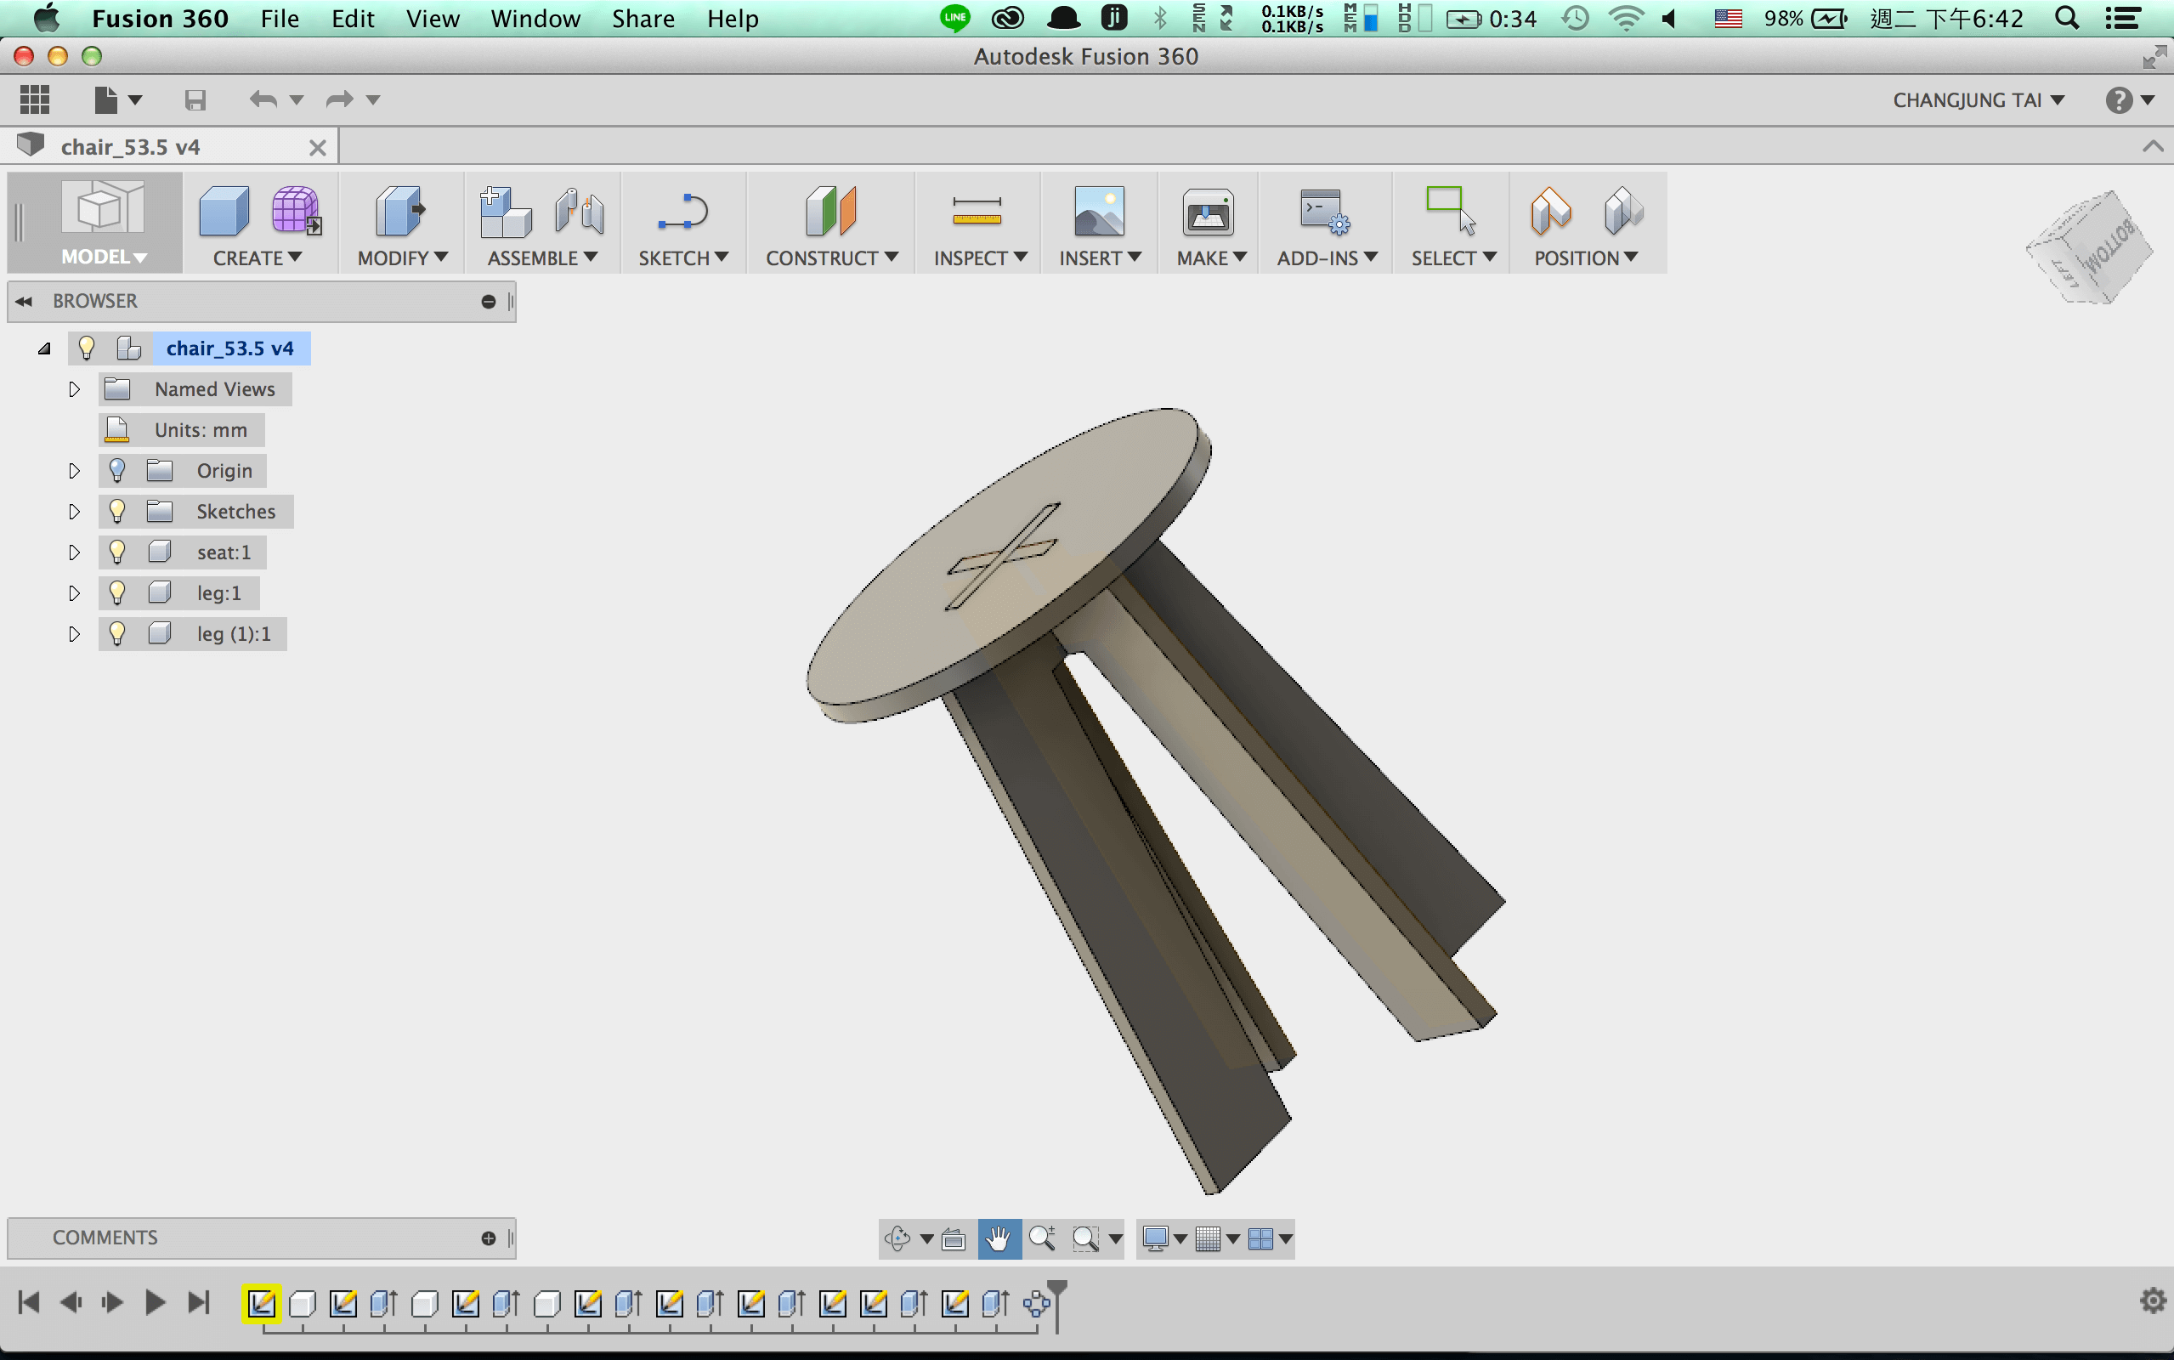Toggle visibility bulb for Origin folder
The width and height of the screenshot is (2174, 1360).
(117, 470)
